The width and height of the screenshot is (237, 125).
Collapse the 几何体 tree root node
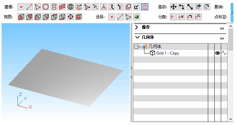(136, 47)
